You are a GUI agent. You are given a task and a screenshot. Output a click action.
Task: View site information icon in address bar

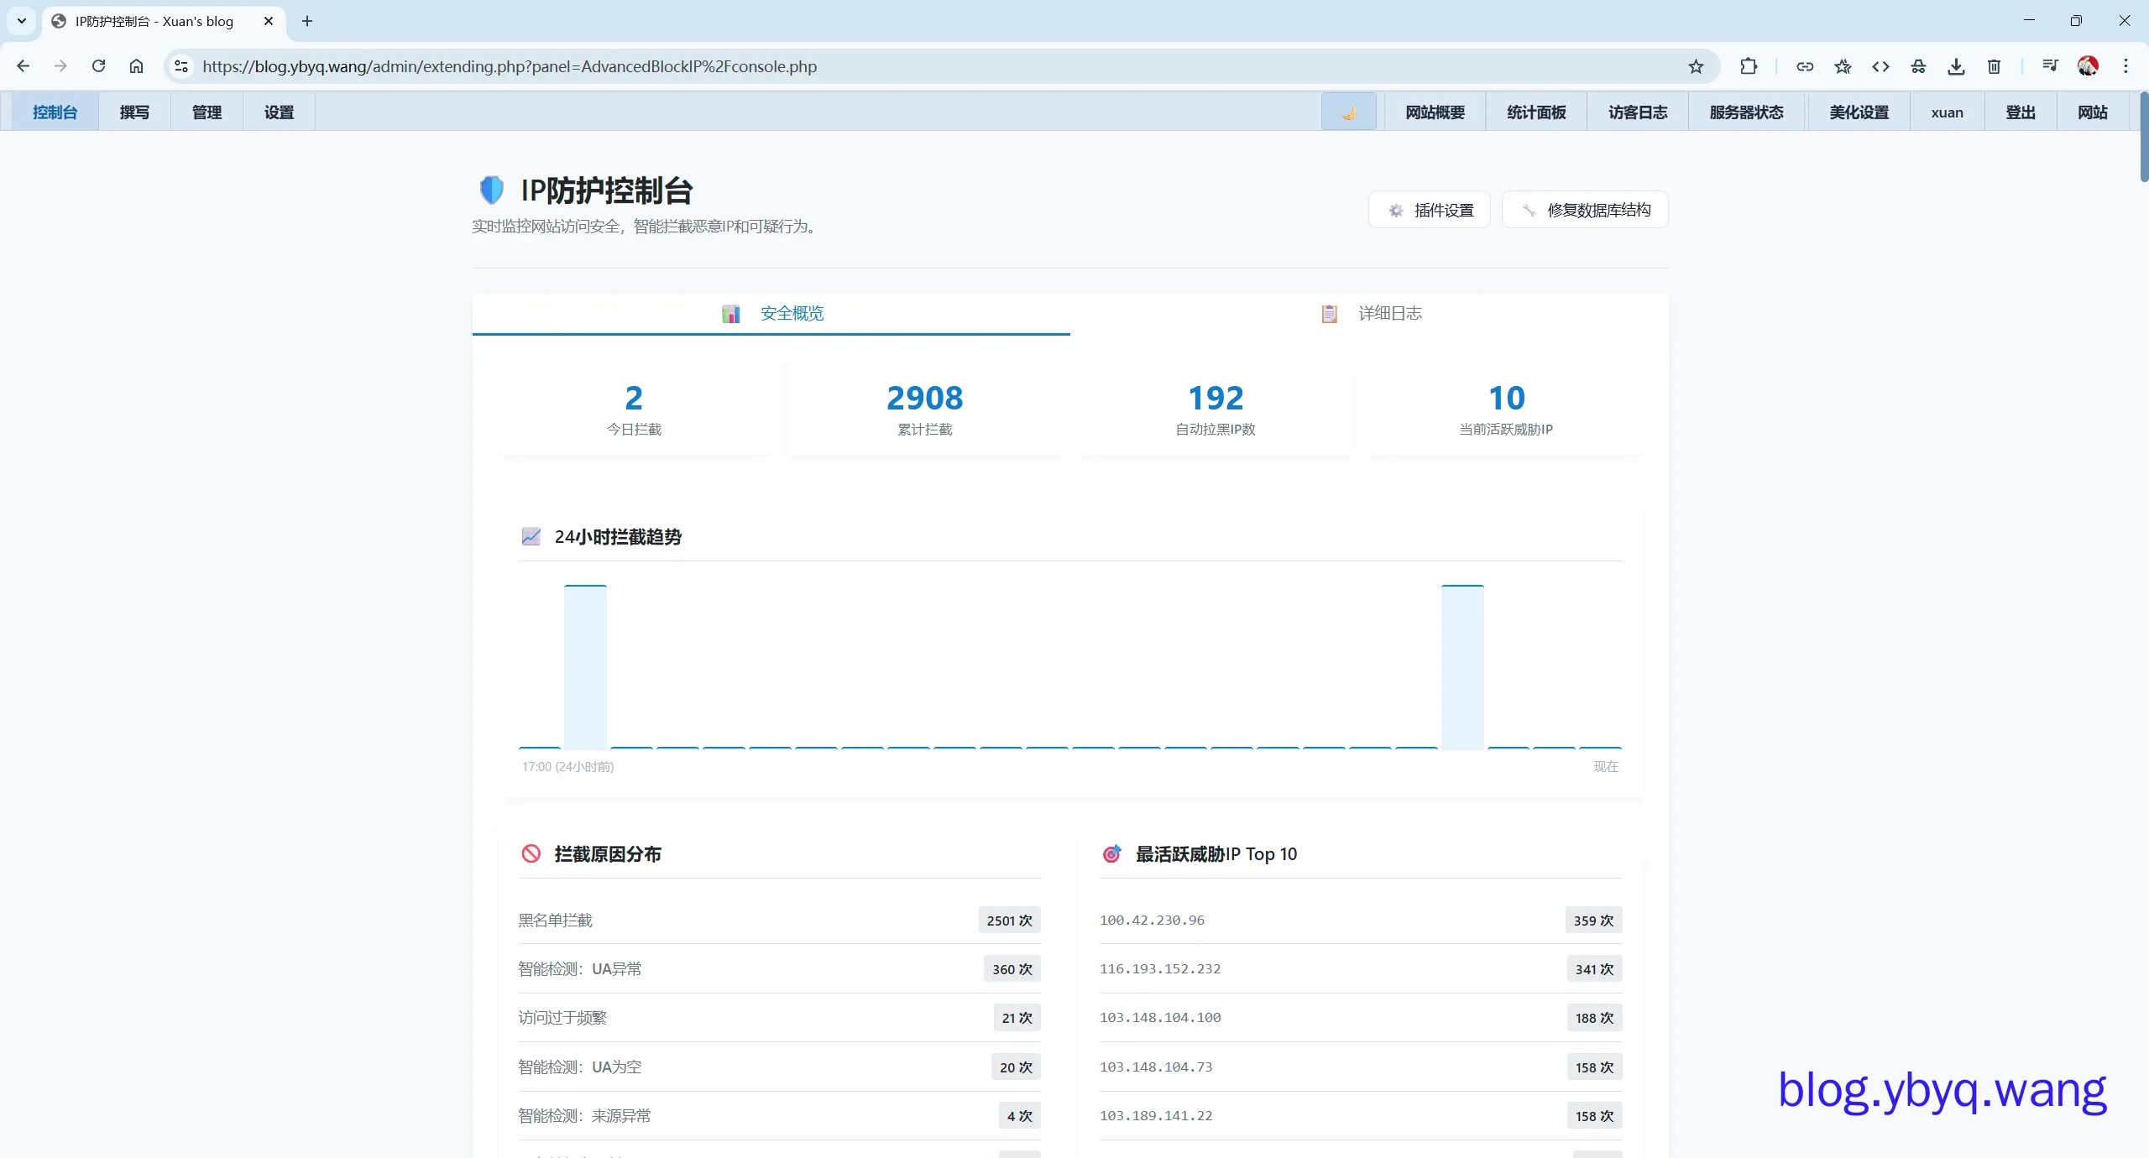click(181, 66)
